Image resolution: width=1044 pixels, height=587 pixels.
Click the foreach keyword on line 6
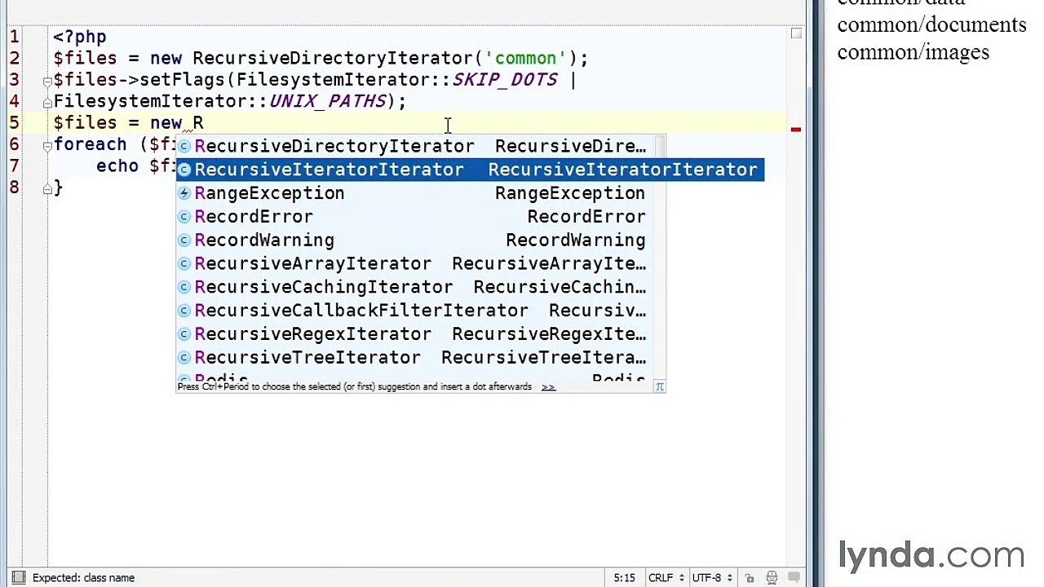[x=91, y=144]
